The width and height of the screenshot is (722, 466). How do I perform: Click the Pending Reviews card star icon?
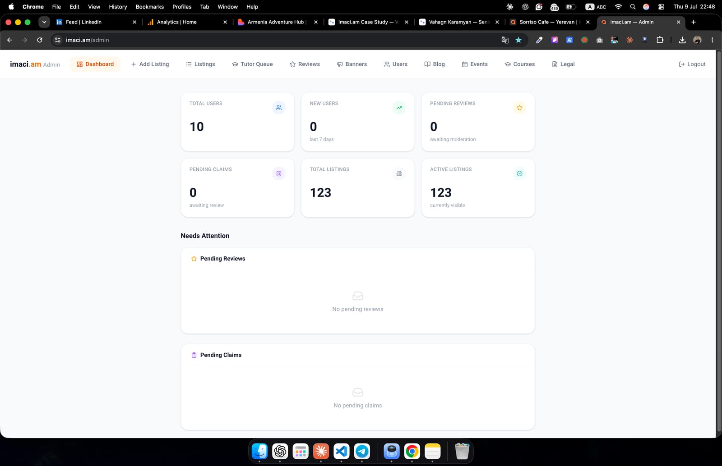click(519, 108)
